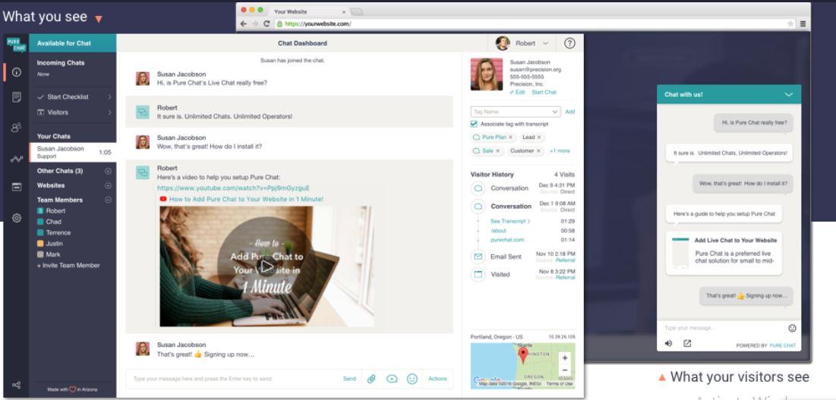Viewport: 836px width, 400px height.
Task: Click the emoji icon in visitor chat widget
Action: (792, 328)
